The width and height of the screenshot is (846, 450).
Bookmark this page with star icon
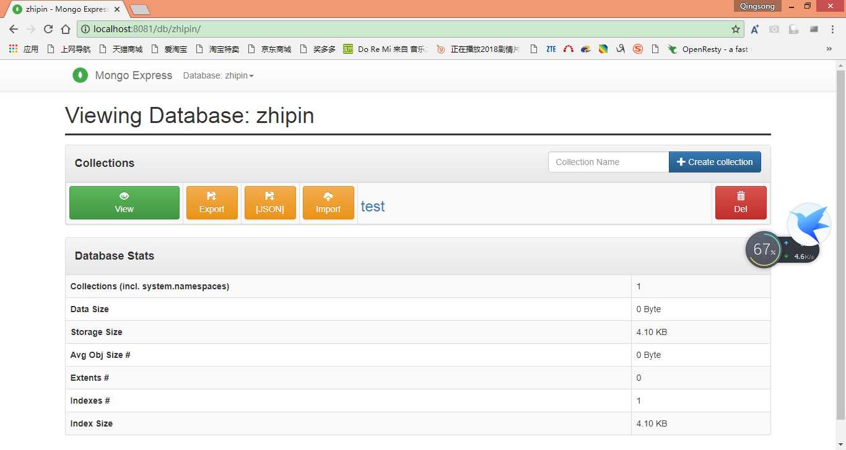click(735, 29)
